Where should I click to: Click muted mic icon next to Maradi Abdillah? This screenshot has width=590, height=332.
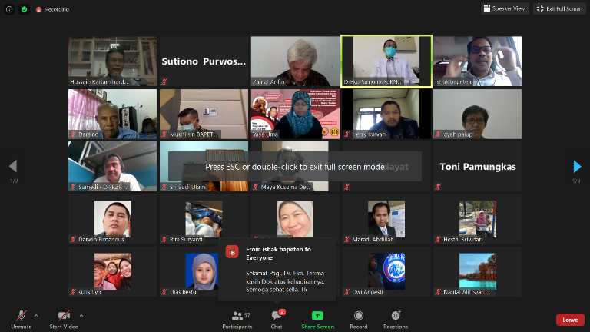pyautogui.click(x=347, y=240)
